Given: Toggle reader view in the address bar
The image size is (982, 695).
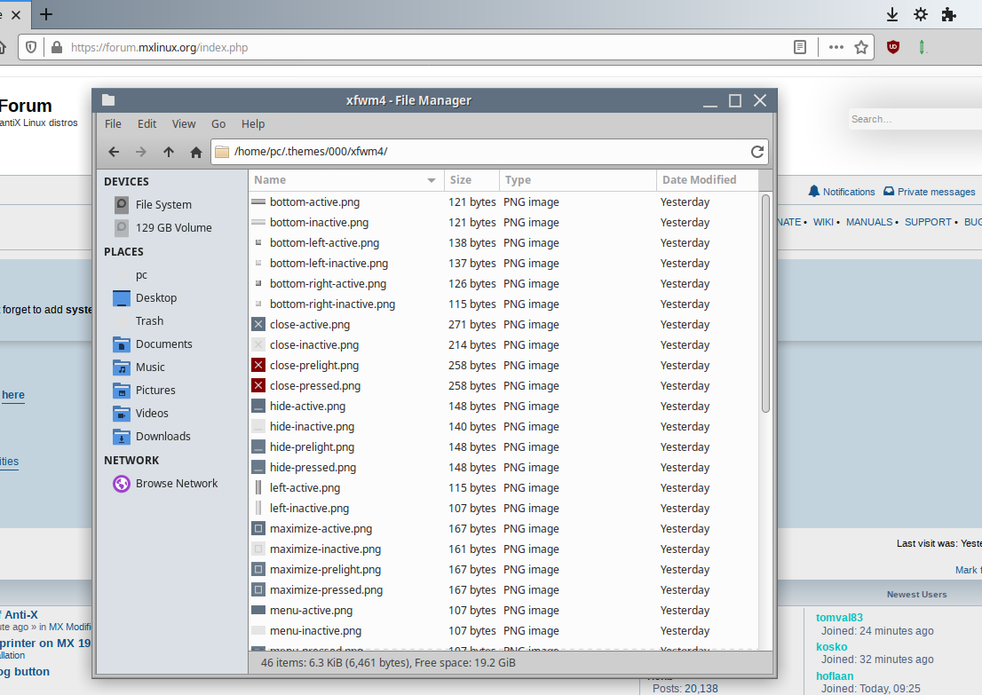Looking at the screenshot, I should (800, 47).
